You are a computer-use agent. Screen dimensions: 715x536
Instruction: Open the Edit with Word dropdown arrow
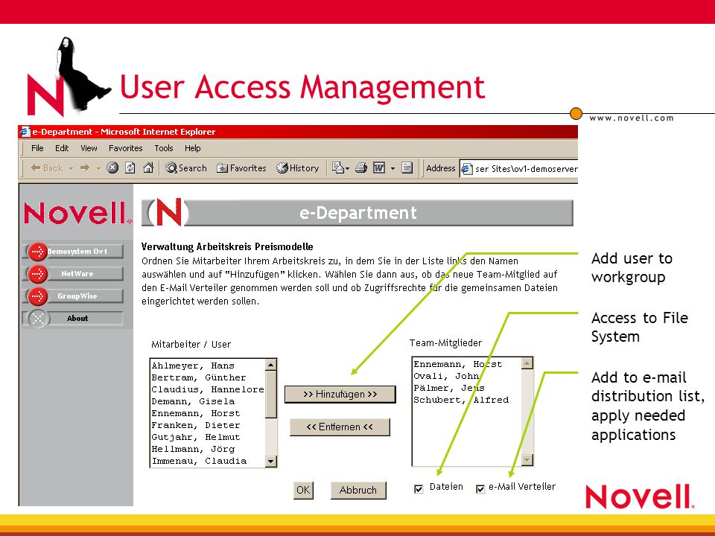coord(393,169)
